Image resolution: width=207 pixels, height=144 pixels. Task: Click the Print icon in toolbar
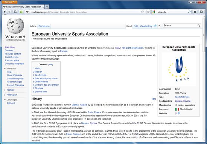tap(15, 12)
